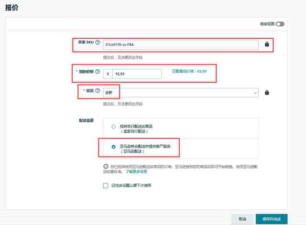Toggle the 高级视图 advanced view switch
Image resolution: width=306 pixels, height=225 pixels.
tap(280, 24)
